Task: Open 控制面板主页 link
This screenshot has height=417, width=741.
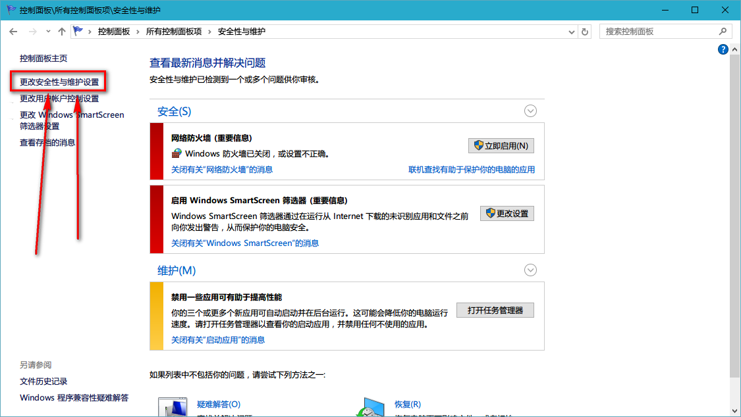Action: (x=43, y=59)
